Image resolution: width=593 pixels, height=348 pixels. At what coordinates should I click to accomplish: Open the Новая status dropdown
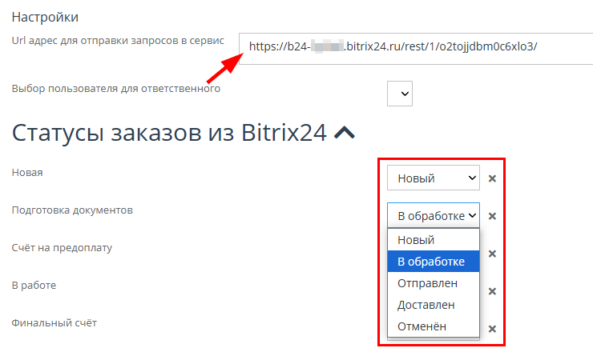click(x=433, y=178)
